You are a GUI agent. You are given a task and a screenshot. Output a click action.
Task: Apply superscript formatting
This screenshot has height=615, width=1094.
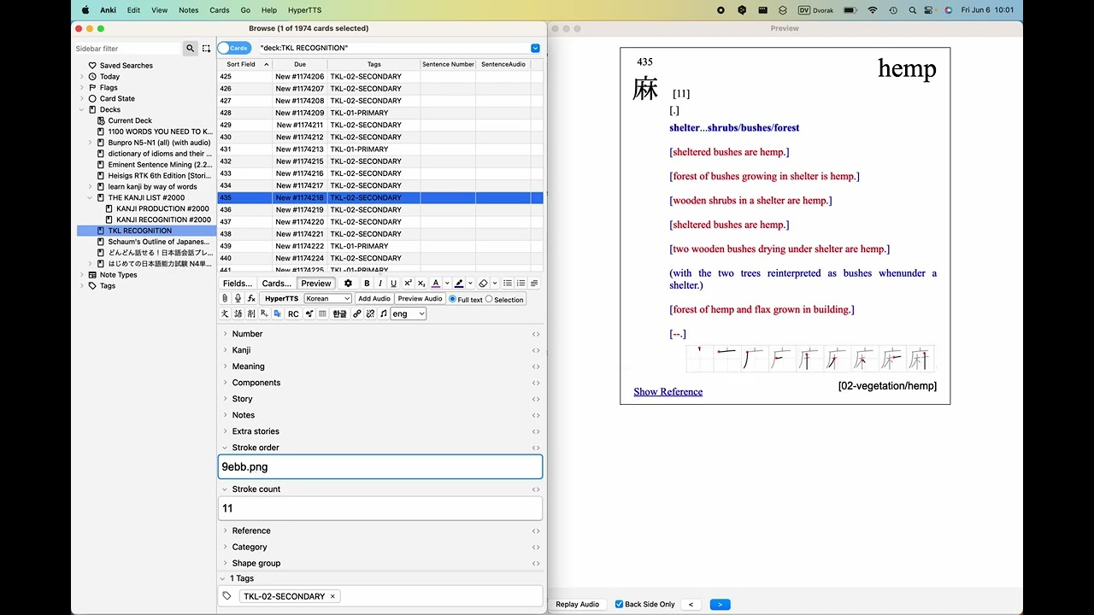tap(408, 284)
